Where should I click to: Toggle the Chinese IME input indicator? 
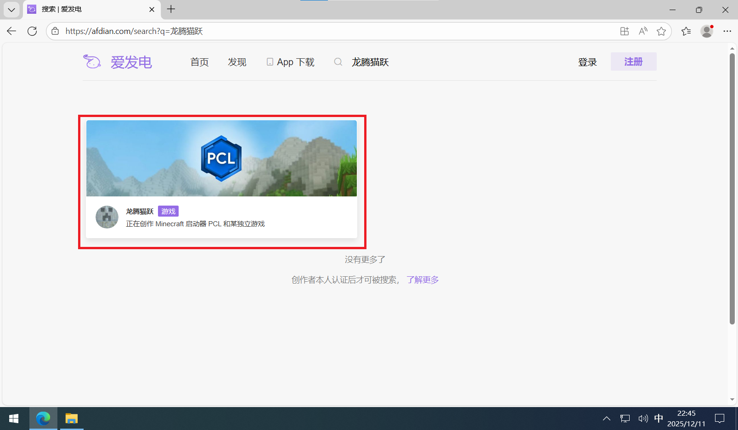(x=659, y=419)
